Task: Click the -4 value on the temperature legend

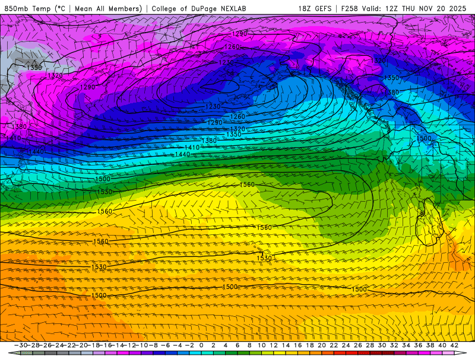Action: point(178,345)
